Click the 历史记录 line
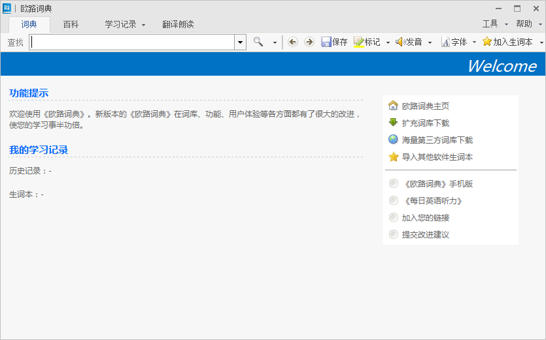The height and width of the screenshot is (340, 546). tap(30, 171)
